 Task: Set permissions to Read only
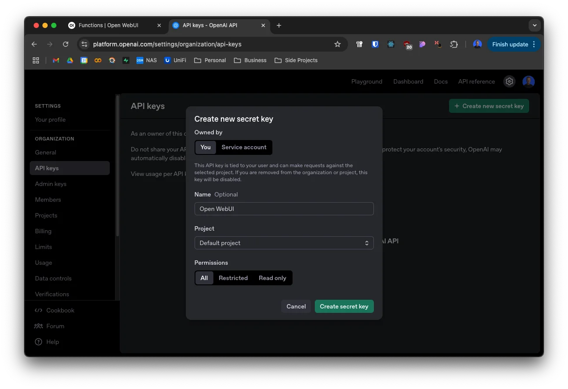click(x=272, y=278)
